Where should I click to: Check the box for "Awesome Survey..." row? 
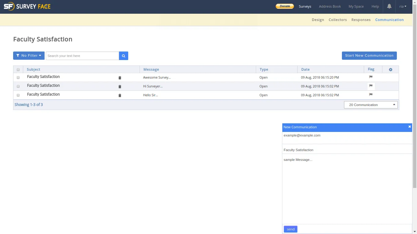coord(18,78)
